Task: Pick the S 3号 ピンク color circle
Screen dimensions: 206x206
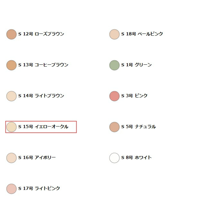Action: pyautogui.click(x=114, y=96)
